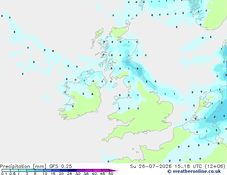Click the '10' legend scale label
The height and width of the screenshot is (175, 227).
tap(45, 174)
